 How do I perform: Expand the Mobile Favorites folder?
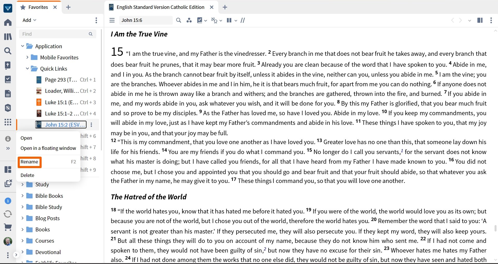pyautogui.click(x=27, y=57)
